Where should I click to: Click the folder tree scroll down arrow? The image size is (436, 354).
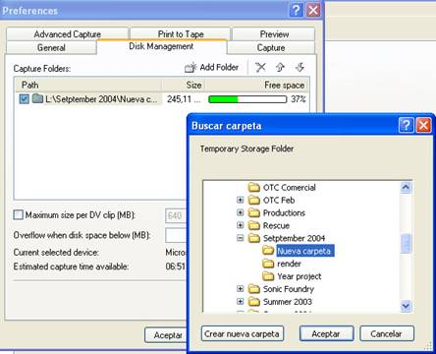pos(406,306)
